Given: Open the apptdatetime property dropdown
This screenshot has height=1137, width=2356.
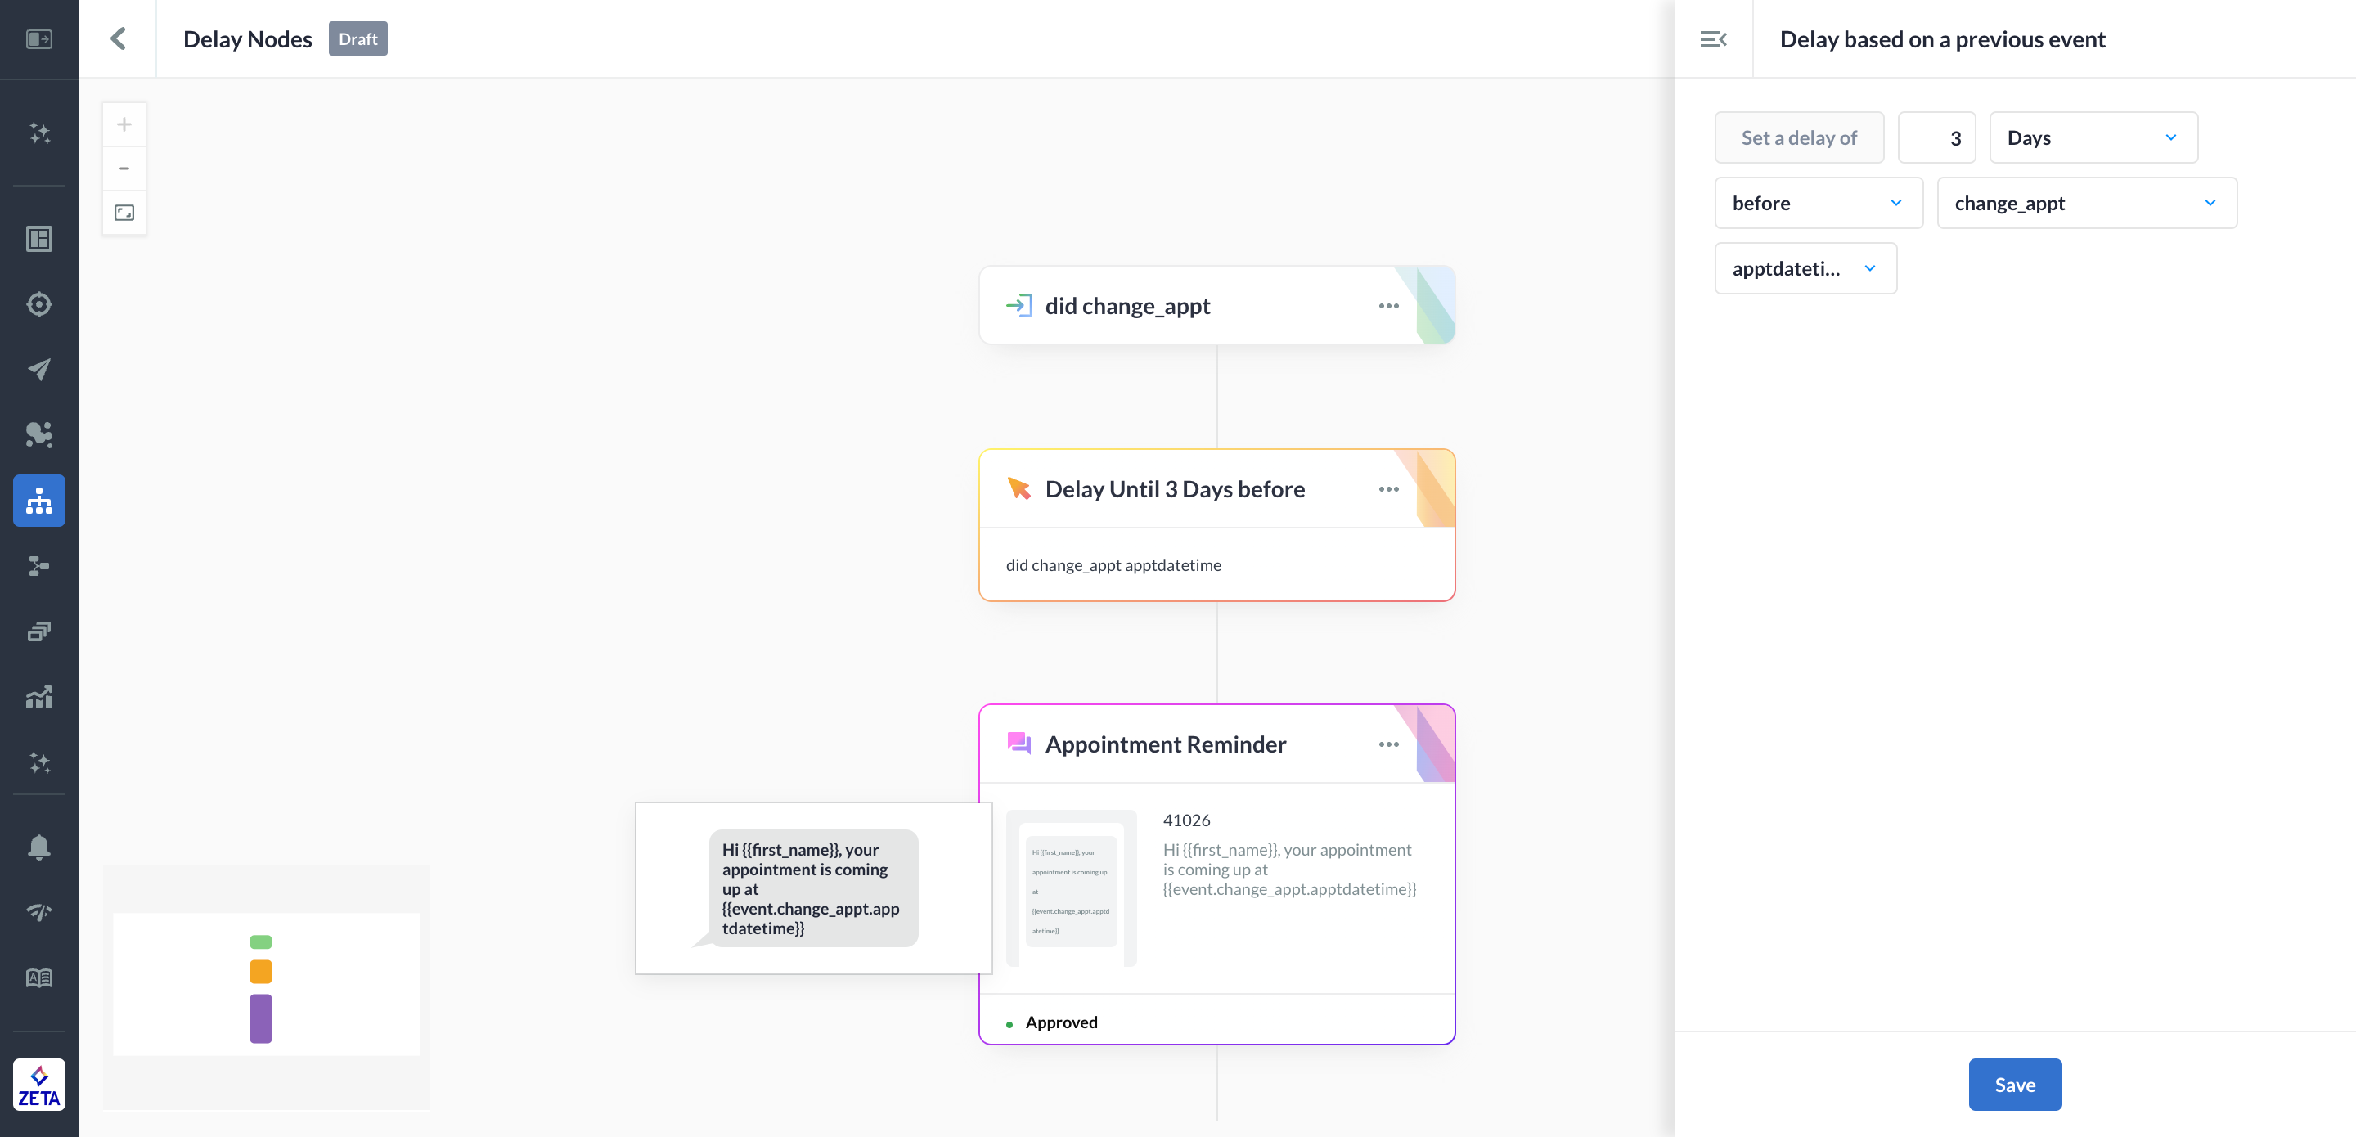Looking at the screenshot, I should coord(1805,268).
